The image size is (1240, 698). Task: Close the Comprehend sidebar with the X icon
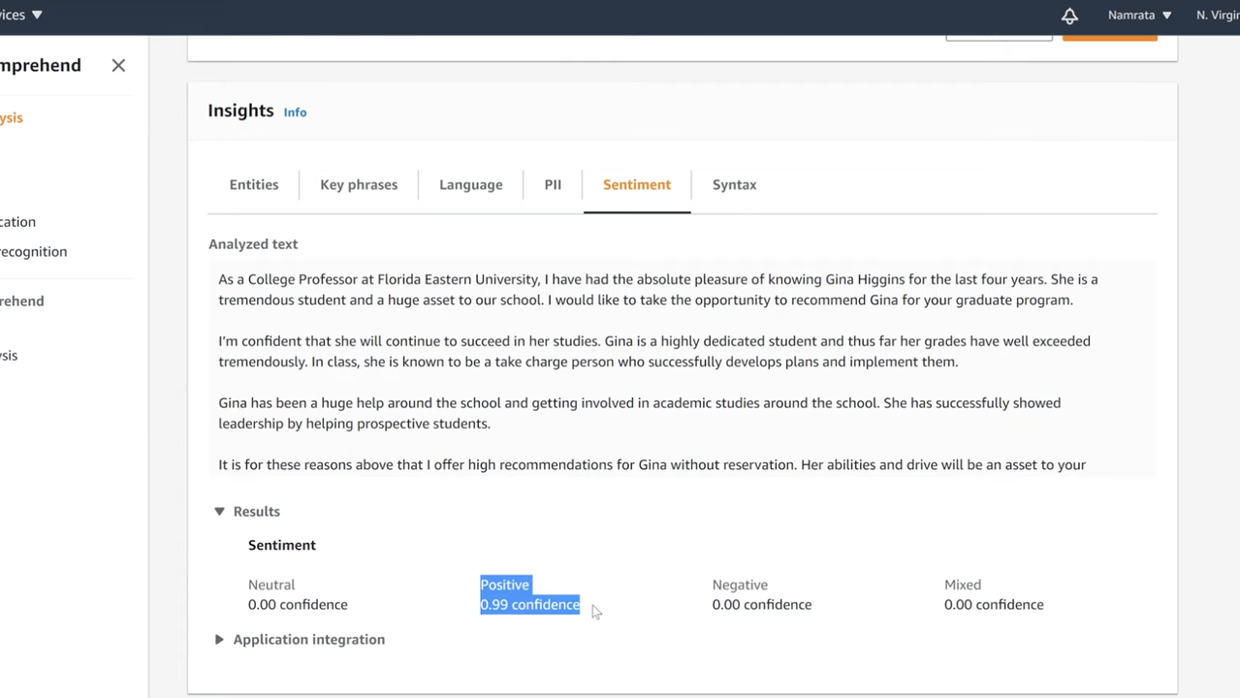tap(118, 65)
